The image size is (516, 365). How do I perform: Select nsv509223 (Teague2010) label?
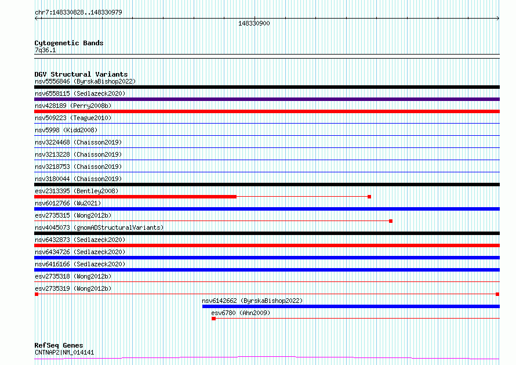[x=73, y=118]
